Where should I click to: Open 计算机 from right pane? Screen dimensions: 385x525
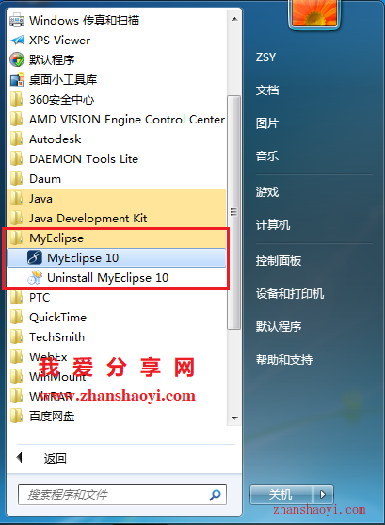(273, 224)
